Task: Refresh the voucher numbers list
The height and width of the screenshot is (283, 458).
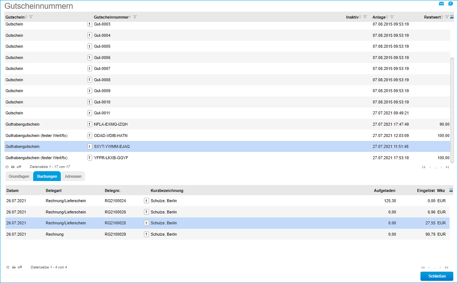Action: 7,167
